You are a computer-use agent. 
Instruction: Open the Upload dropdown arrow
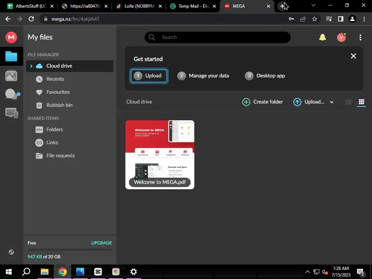coord(332,102)
